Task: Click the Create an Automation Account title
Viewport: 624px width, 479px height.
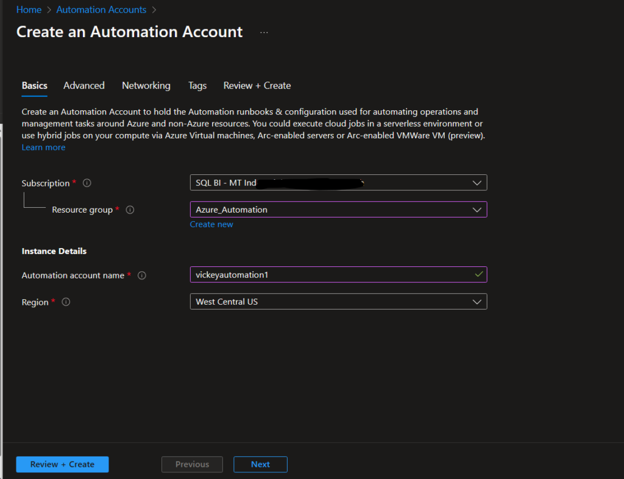Action: pyautogui.click(x=129, y=32)
